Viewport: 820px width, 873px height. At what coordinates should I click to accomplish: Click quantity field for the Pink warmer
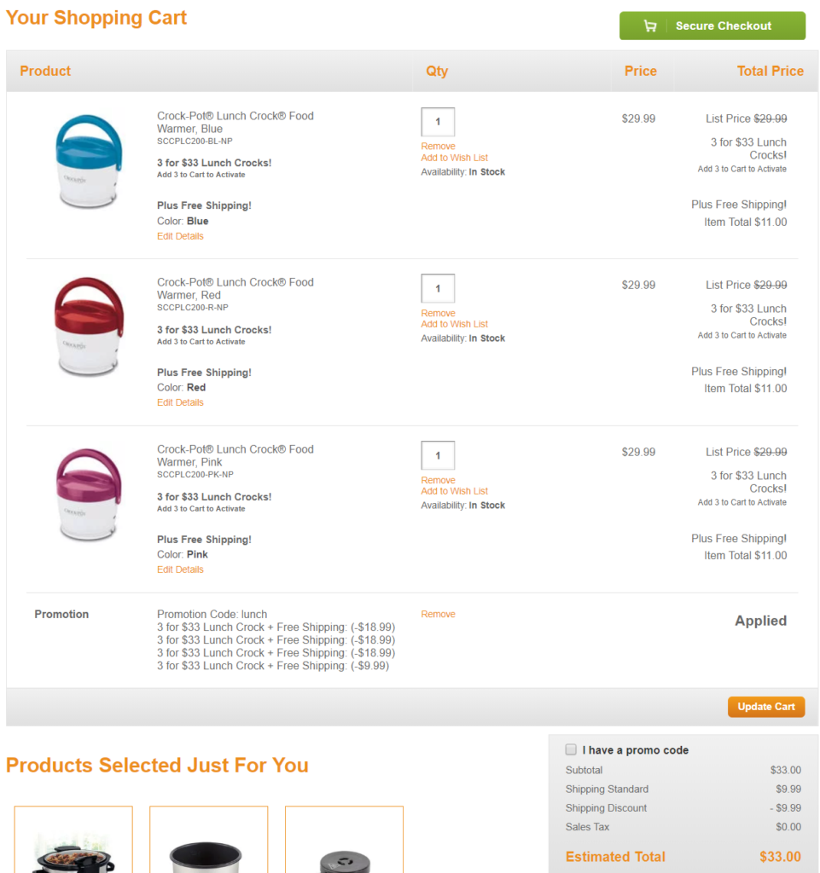click(x=438, y=455)
